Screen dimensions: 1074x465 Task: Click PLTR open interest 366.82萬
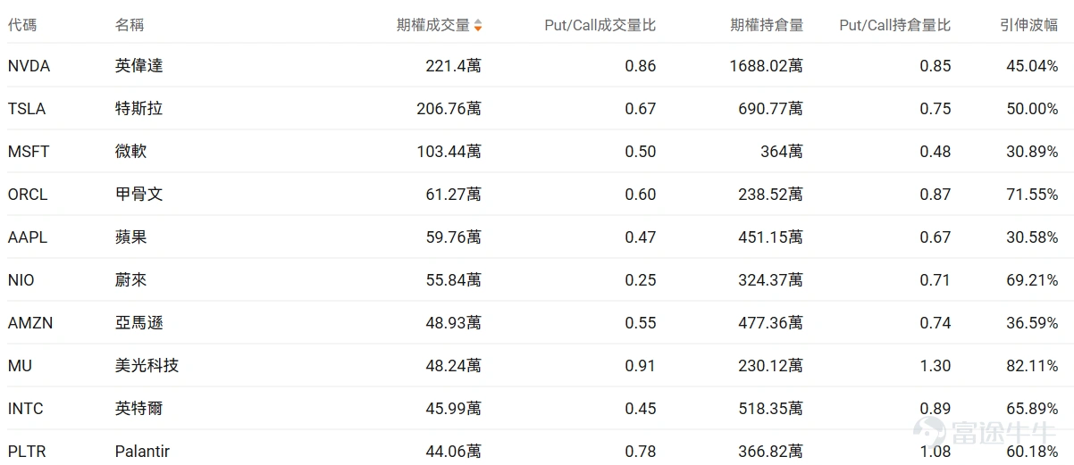point(771,452)
